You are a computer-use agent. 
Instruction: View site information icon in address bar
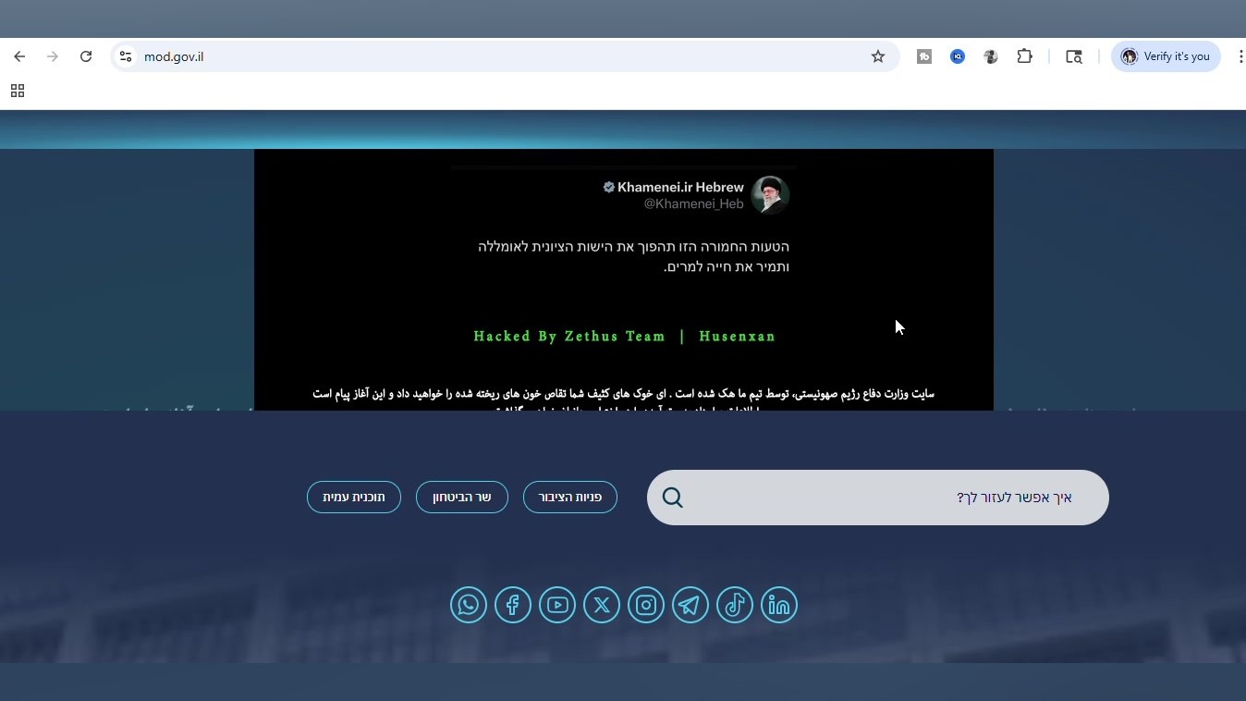tap(126, 56)
